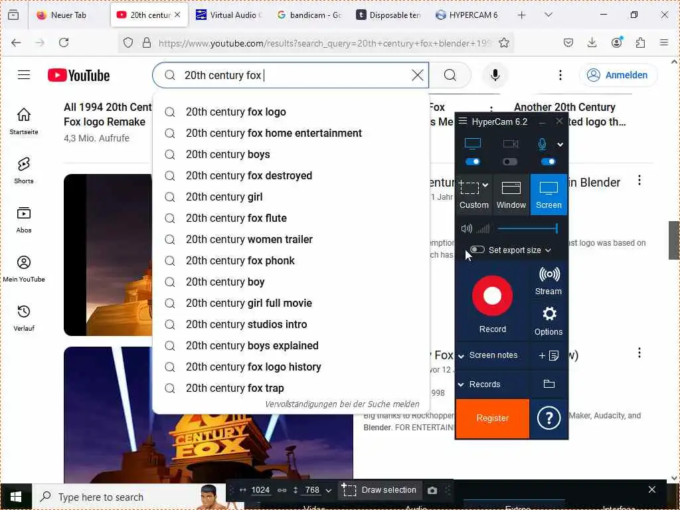Image resolution: width=680 pixels, height=510 pixels.
Task: Submit search with the magnifier button
Action: tap(450, 75)
